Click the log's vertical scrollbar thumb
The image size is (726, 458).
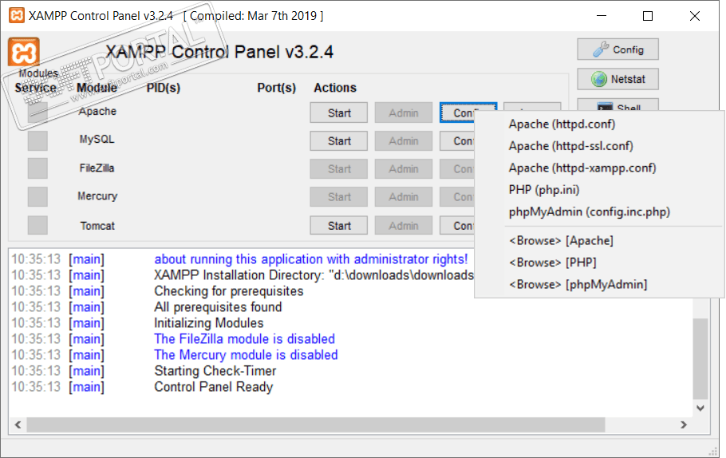[700, 358]
